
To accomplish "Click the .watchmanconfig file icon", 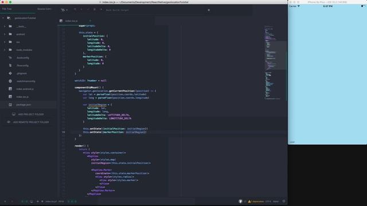I will 10,81.
